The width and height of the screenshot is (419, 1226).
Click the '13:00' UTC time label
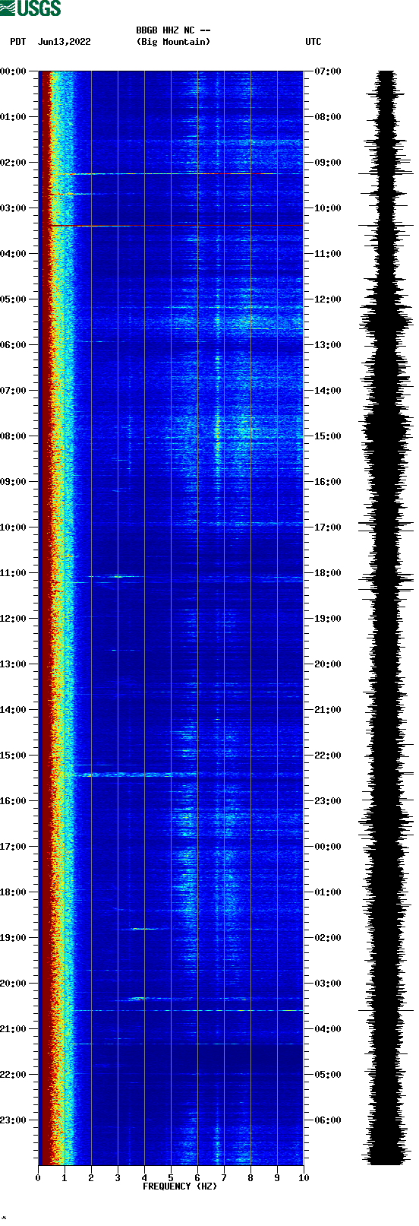click(x=328, y=345)
